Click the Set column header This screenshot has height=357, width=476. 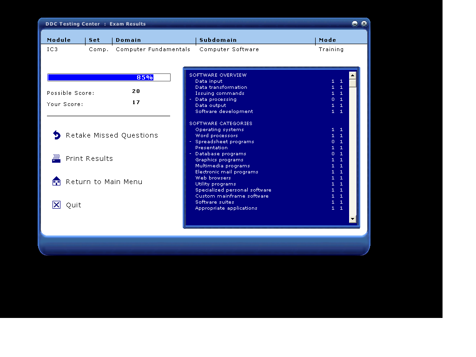tap(94, 40)
